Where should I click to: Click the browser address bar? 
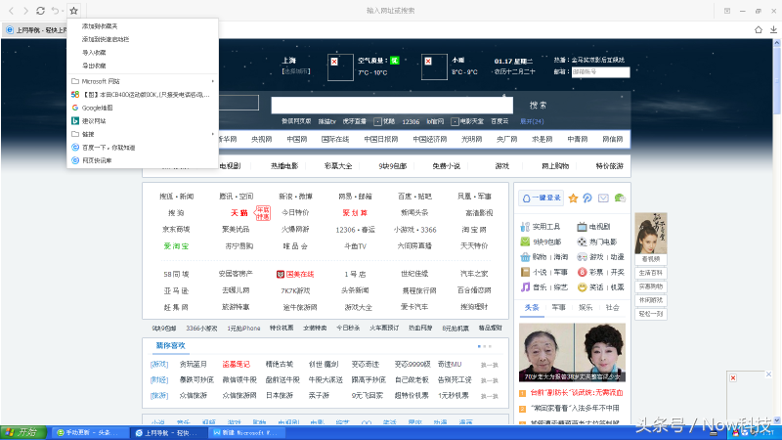390,11
